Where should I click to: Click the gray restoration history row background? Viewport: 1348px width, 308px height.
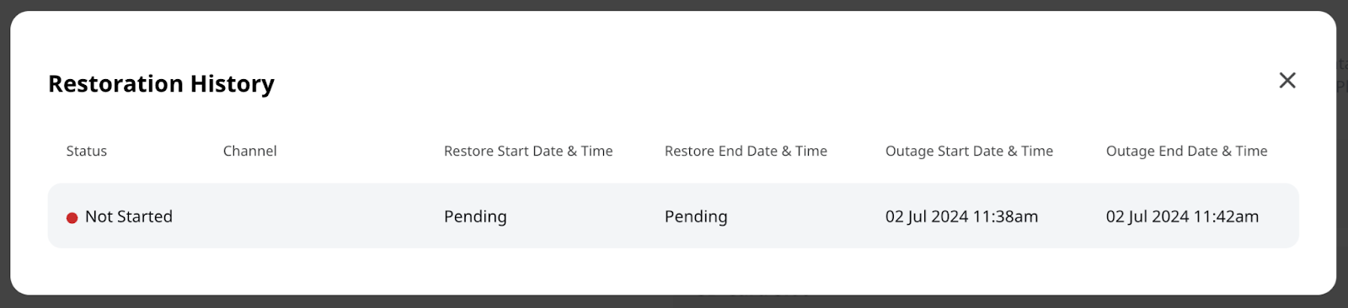pyautogui.click(x=673, y=215)
